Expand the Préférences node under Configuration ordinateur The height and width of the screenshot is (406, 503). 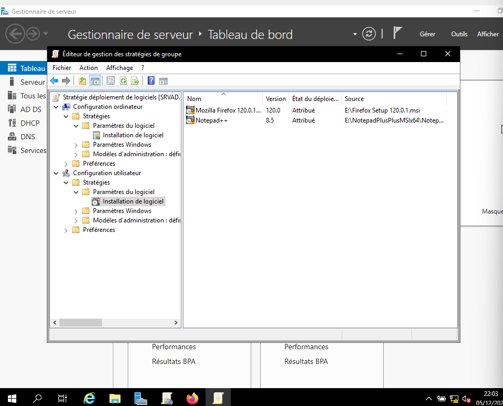[66, 164]
